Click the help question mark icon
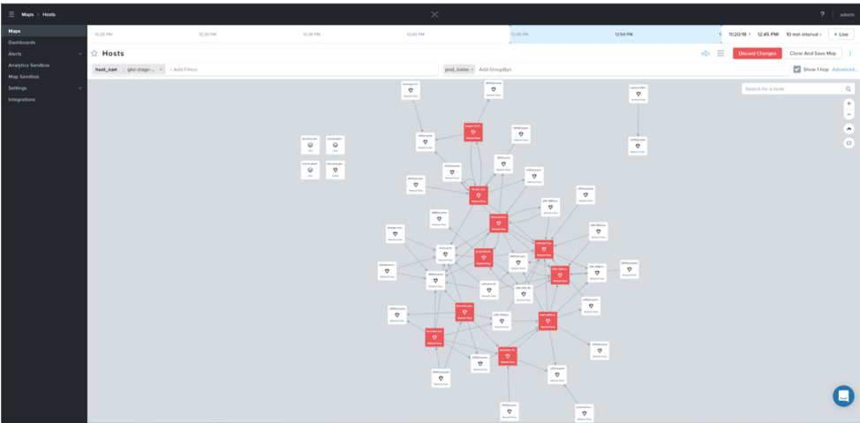Image resolution: width=860 pixels, height=423 pixels. point(822,14)
